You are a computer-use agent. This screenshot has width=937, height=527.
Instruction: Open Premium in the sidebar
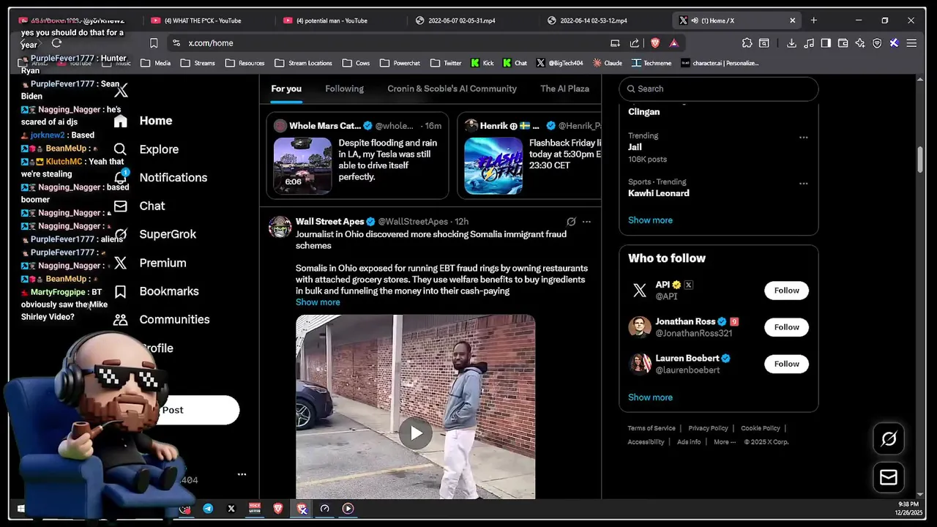[x=163, y=263]
